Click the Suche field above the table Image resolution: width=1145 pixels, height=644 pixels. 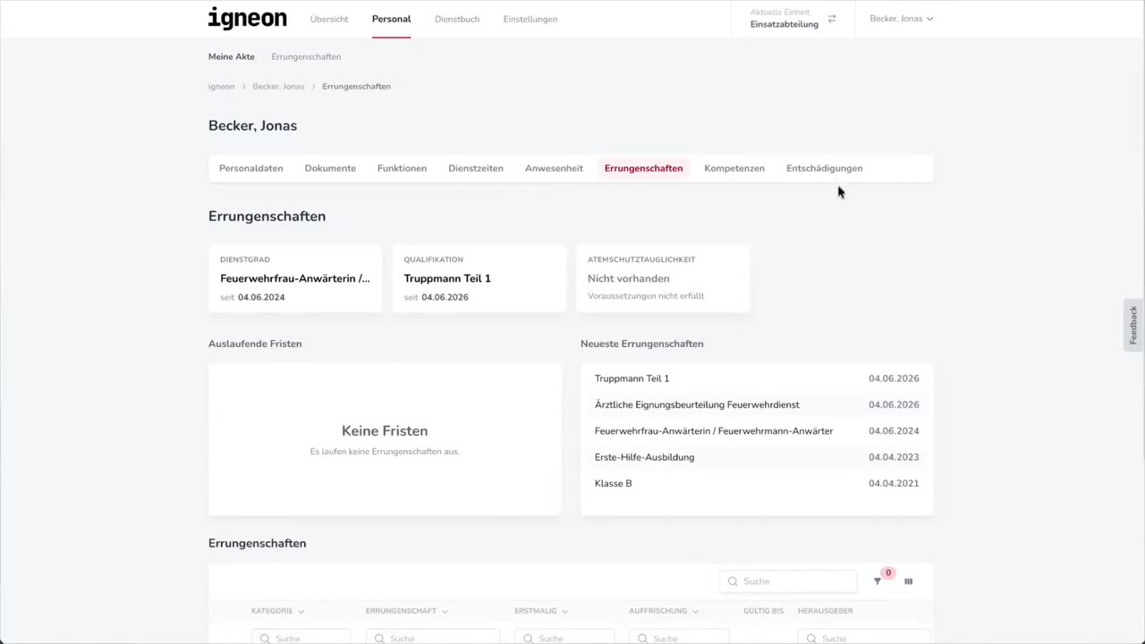[x=788, y=581]
